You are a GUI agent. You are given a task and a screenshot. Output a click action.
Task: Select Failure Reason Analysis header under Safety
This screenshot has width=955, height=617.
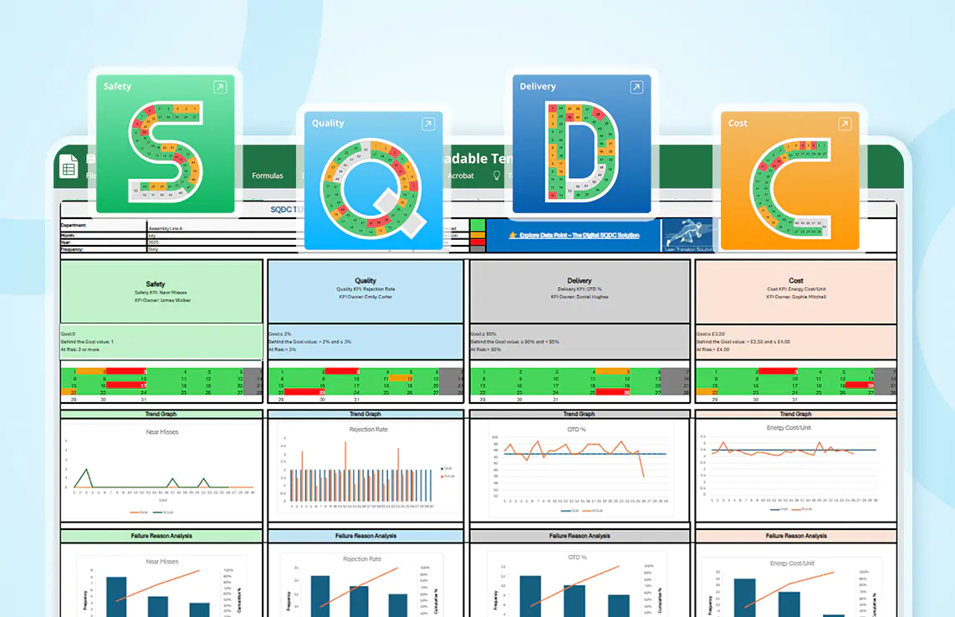(x=161, y=536)
